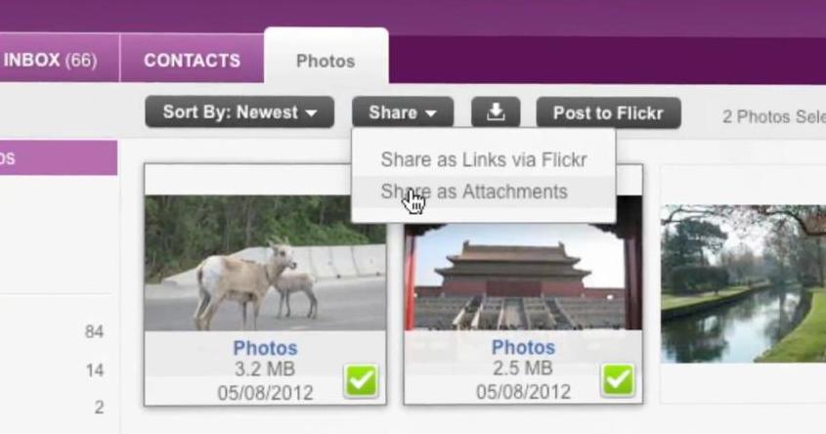Screen dimensions: 826x434
Task: Switch to the INBOX (66) tab
Action: click(x=50, y=60)
